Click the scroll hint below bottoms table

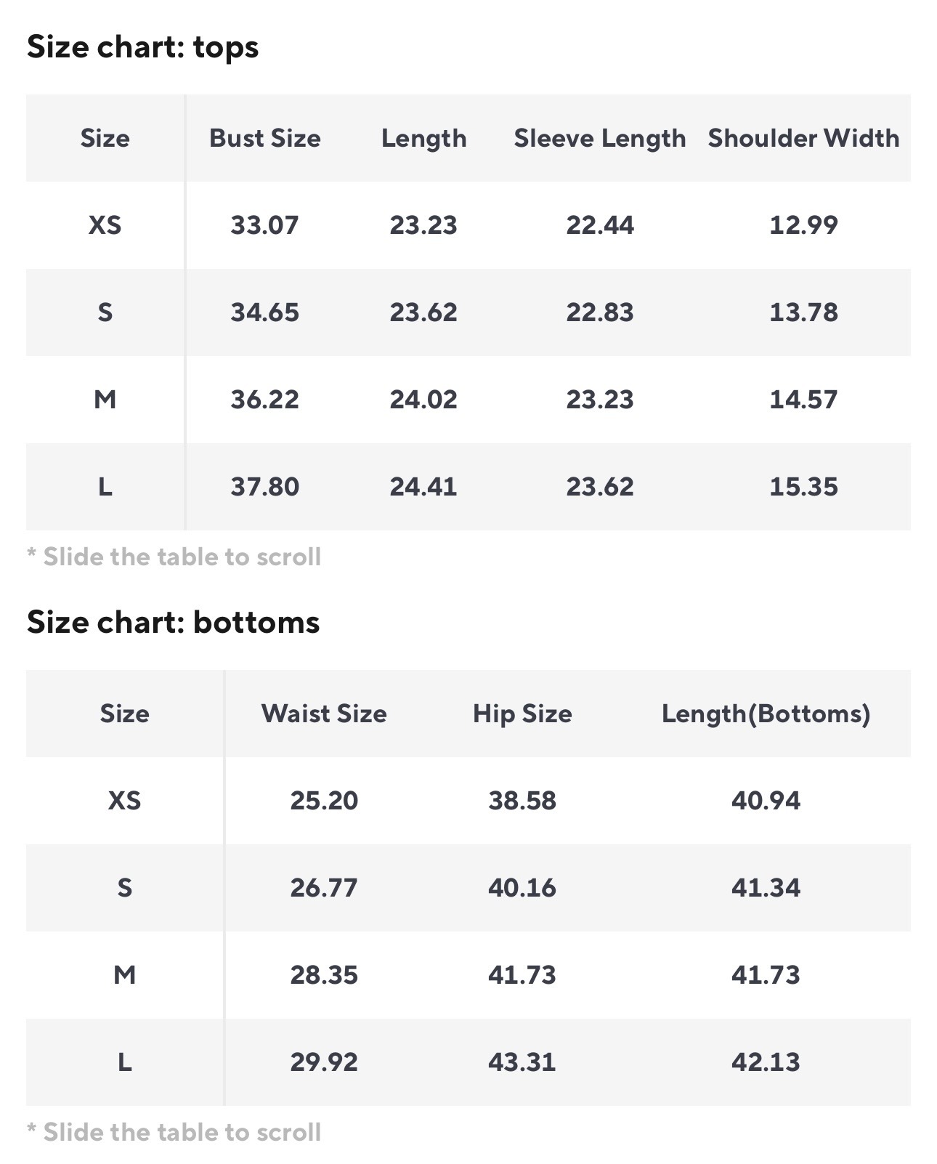174,1132
